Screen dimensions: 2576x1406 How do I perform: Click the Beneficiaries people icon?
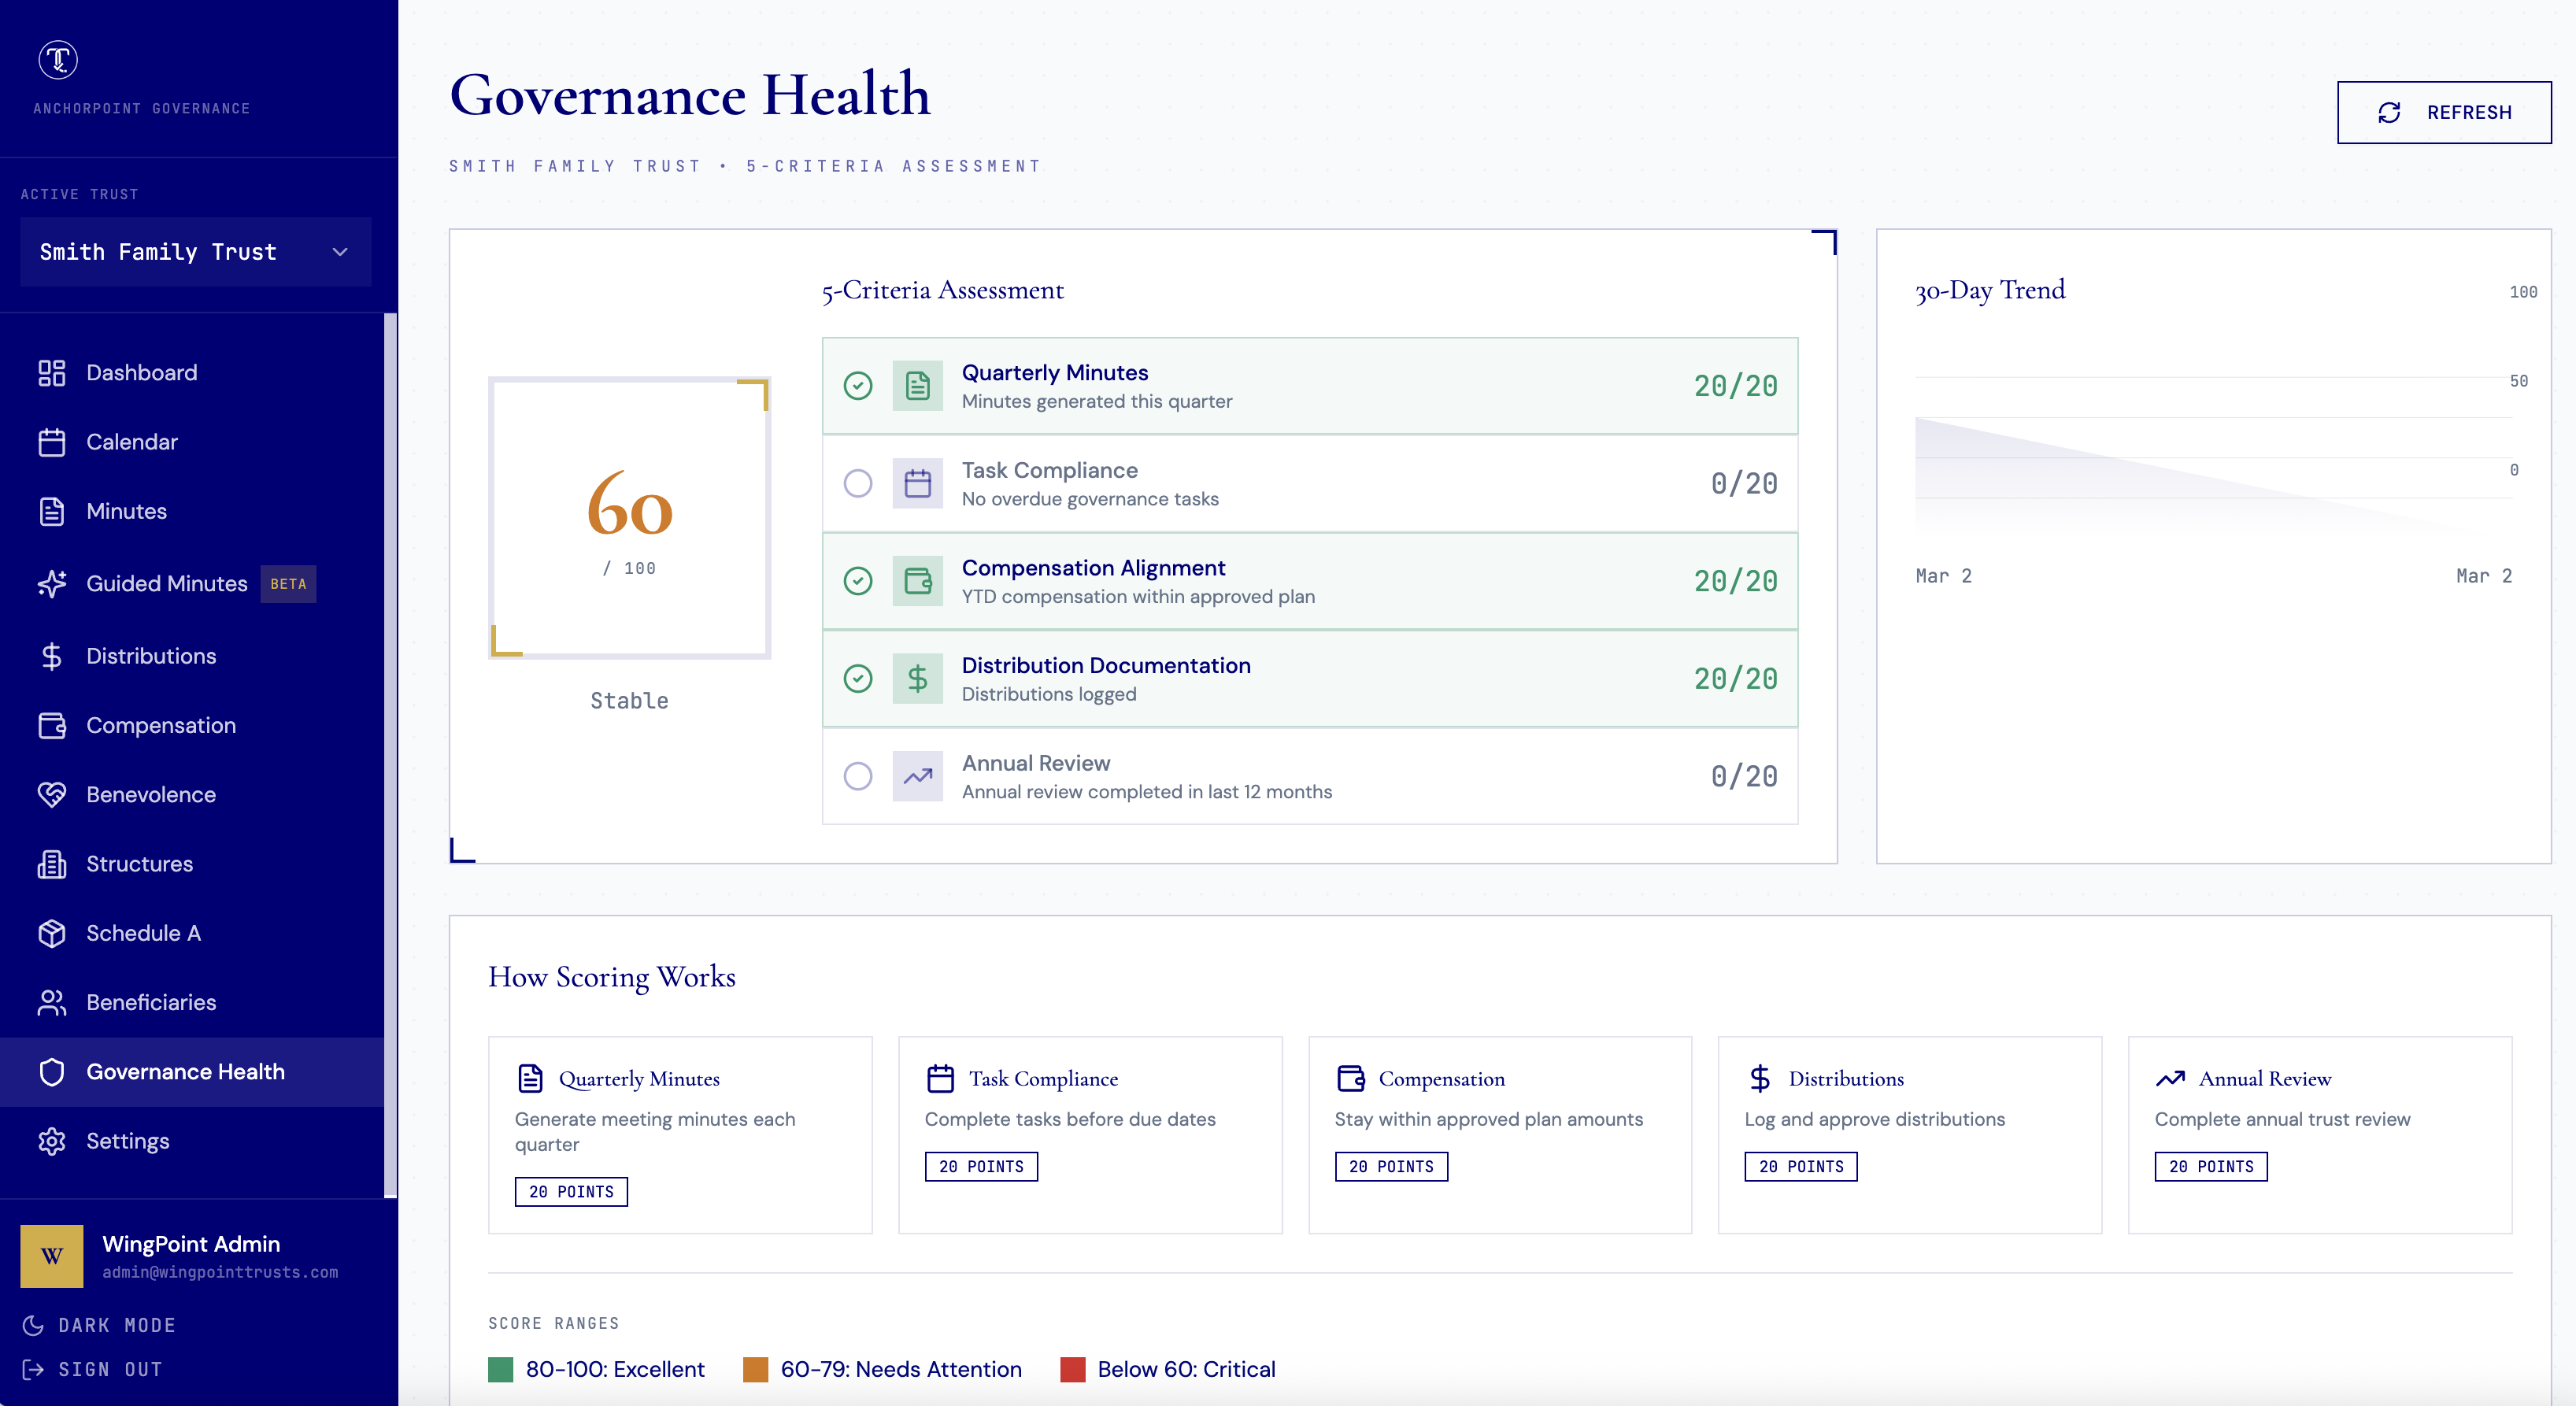point(52,1002)
